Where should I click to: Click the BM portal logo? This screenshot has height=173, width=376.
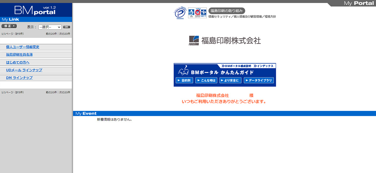(35, 10)
